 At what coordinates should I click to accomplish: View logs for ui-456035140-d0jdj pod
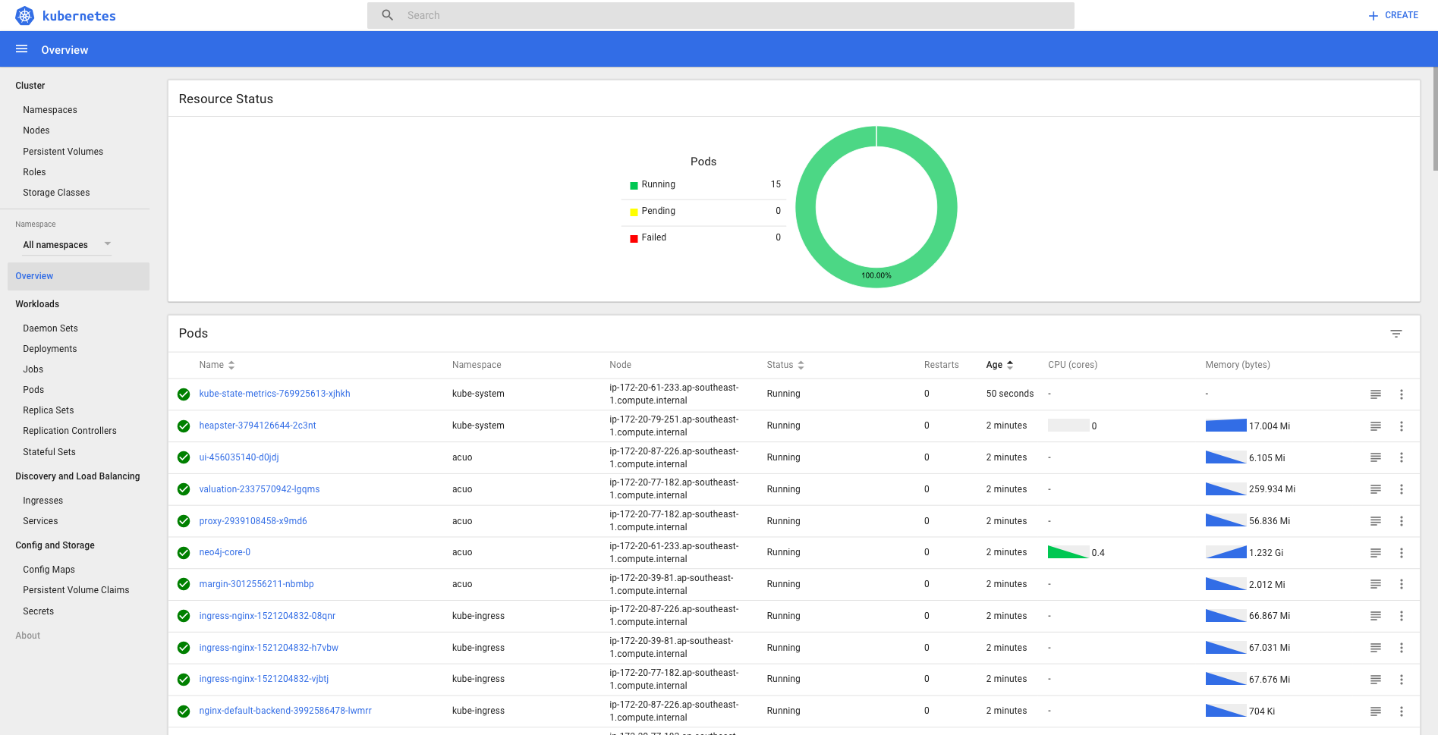[x=1376, y=457]
